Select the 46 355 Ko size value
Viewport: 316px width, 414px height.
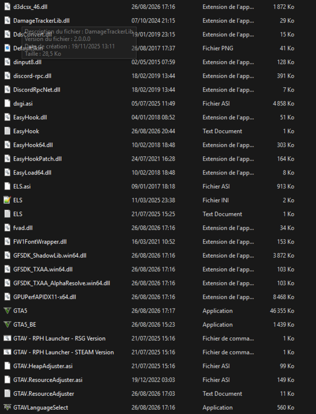tap(282, 311)
